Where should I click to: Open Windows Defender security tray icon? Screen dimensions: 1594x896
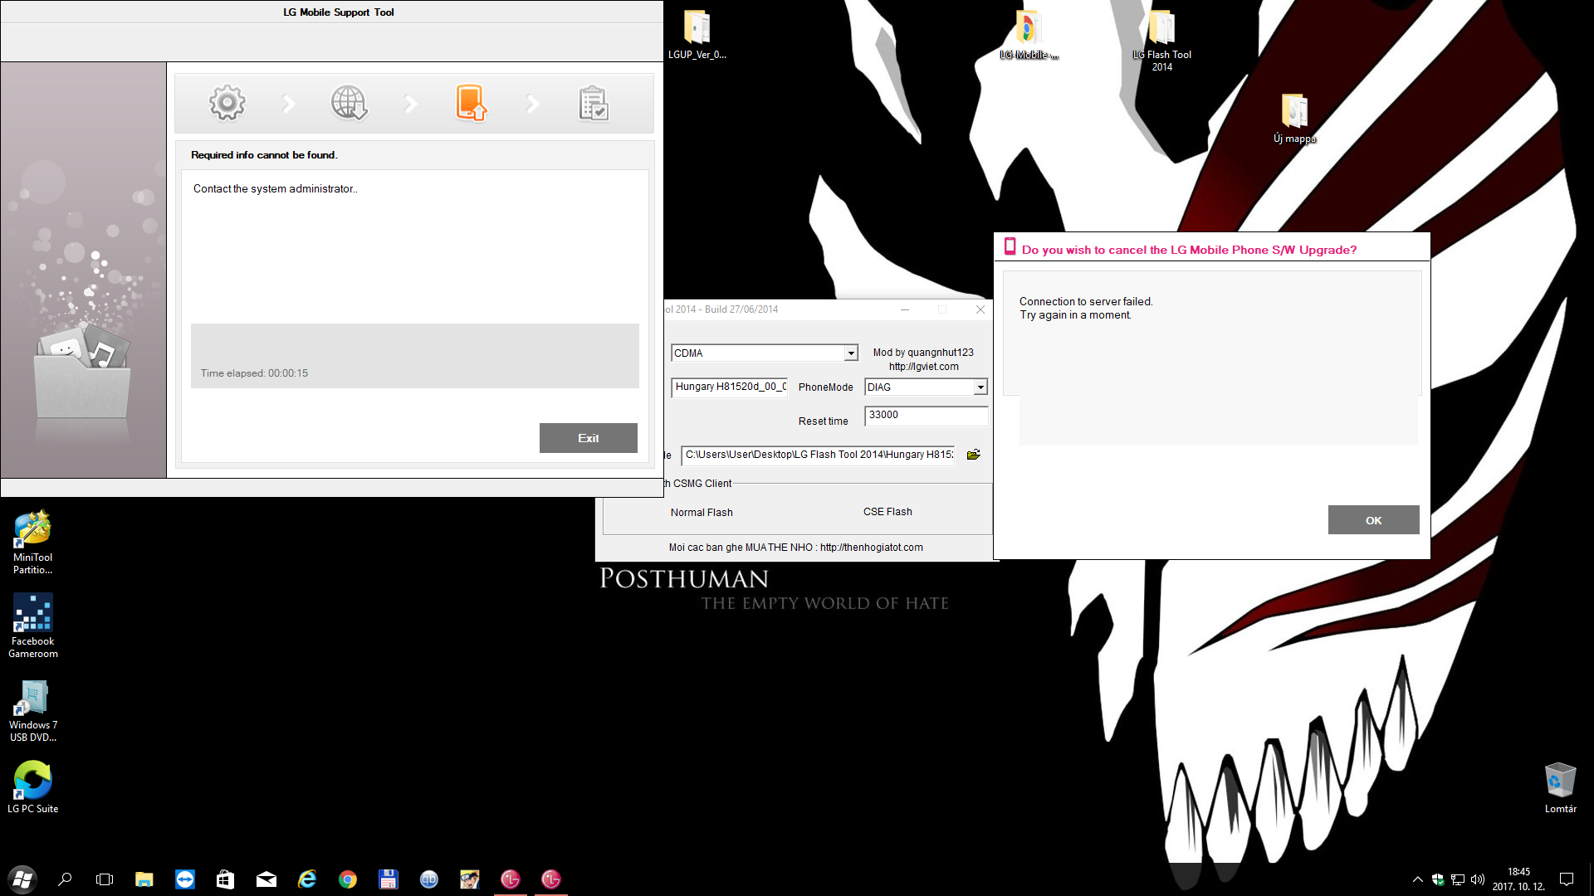click(x=1438, y=879)
